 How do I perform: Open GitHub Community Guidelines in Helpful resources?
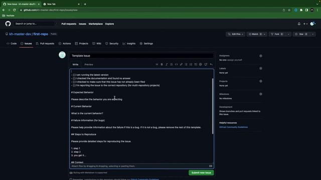(233, 127)
